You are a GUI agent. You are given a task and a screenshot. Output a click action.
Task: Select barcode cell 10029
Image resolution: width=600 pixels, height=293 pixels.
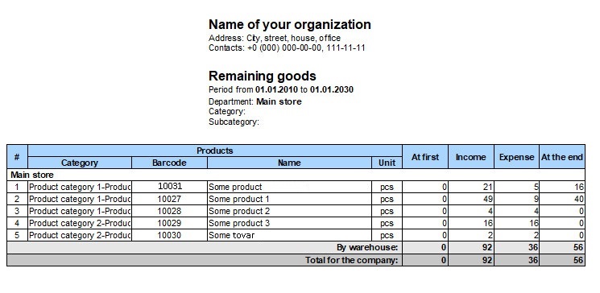click(169, 223)
